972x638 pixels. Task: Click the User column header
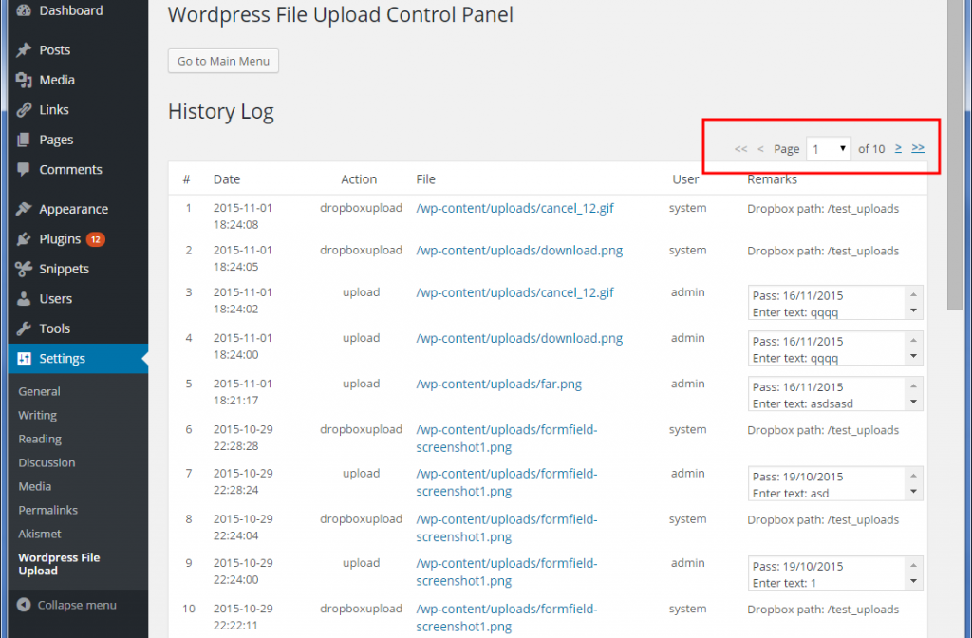(685, 179)
